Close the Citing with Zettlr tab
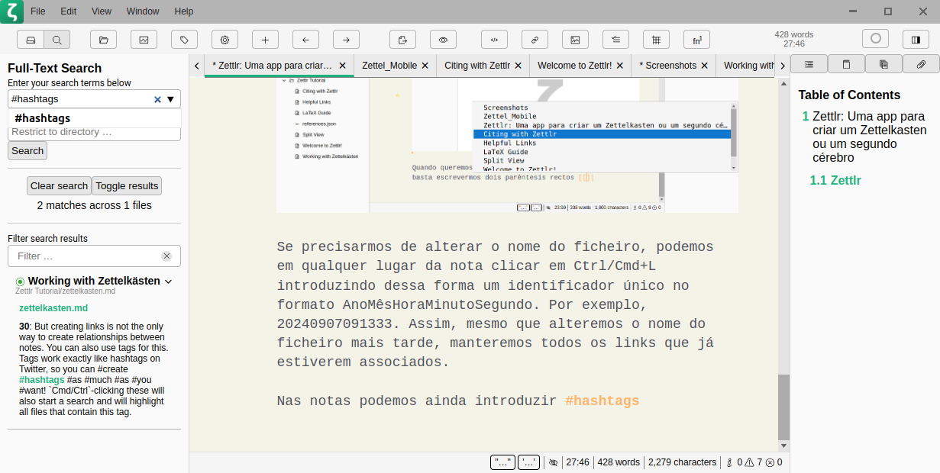Viewport: 940px width, 473px height. tap(518, 66)
